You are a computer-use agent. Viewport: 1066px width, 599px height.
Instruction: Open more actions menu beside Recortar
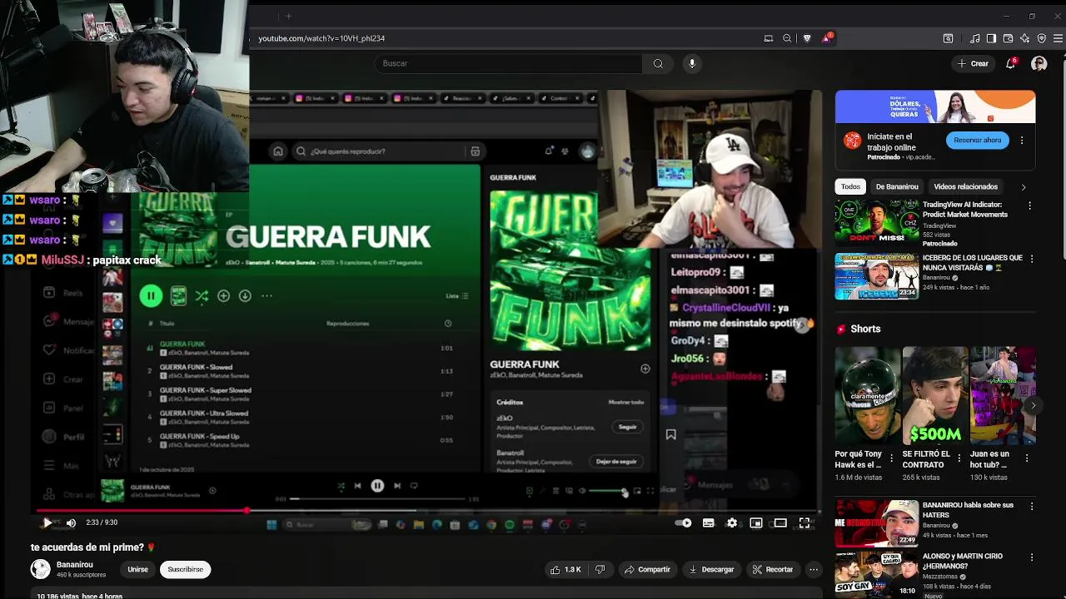click(x=814, y=569)
